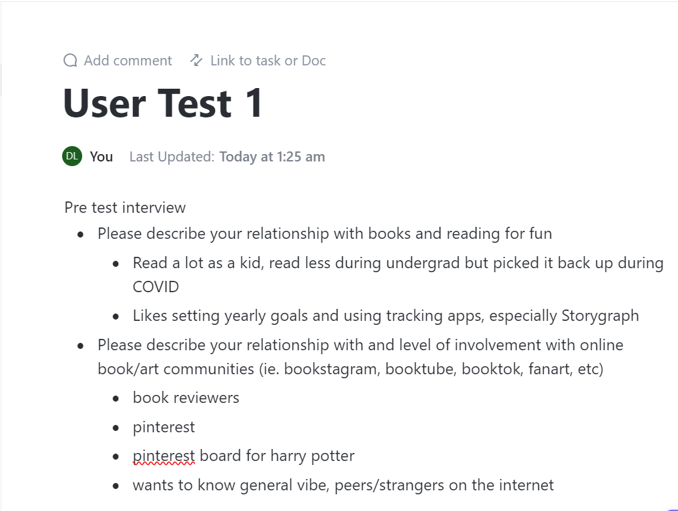Place cursor in books and reading question
678x511 pixels.
click(x=325, y=233)
